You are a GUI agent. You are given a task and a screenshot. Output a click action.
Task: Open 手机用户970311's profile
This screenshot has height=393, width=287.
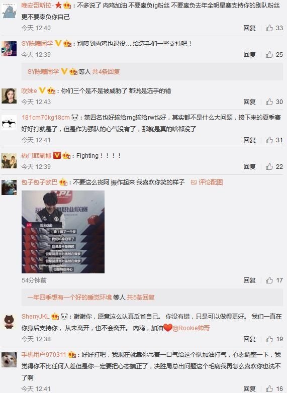point(44,355)
